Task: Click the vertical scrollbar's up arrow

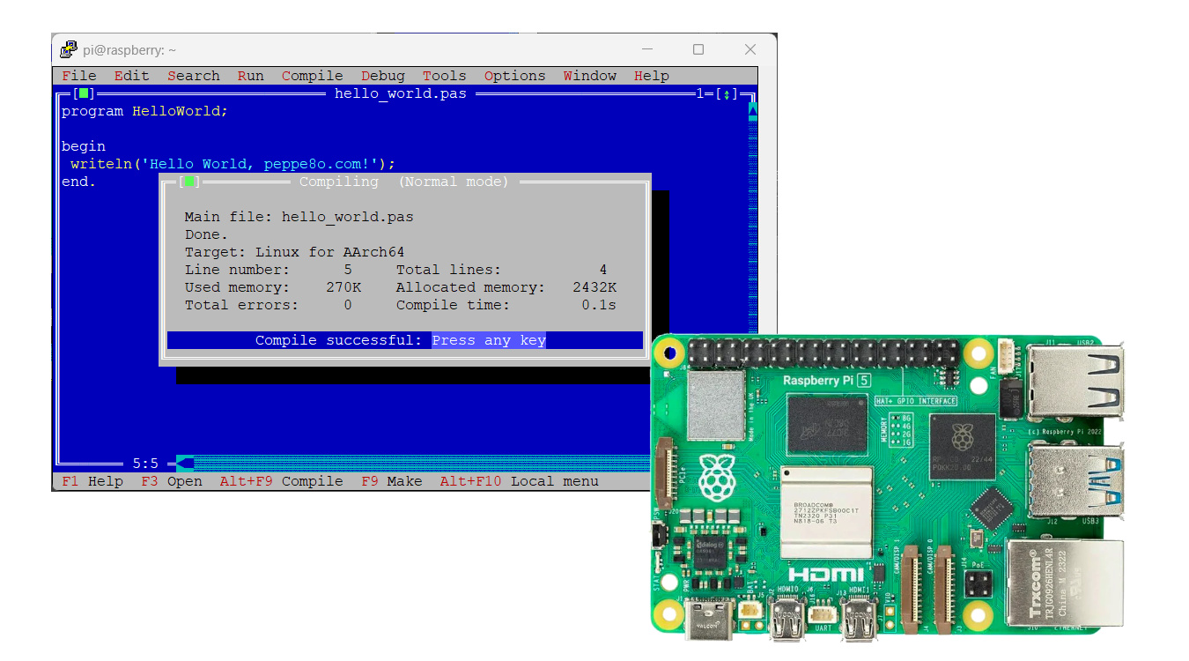Action: click(x=751, y=108)
